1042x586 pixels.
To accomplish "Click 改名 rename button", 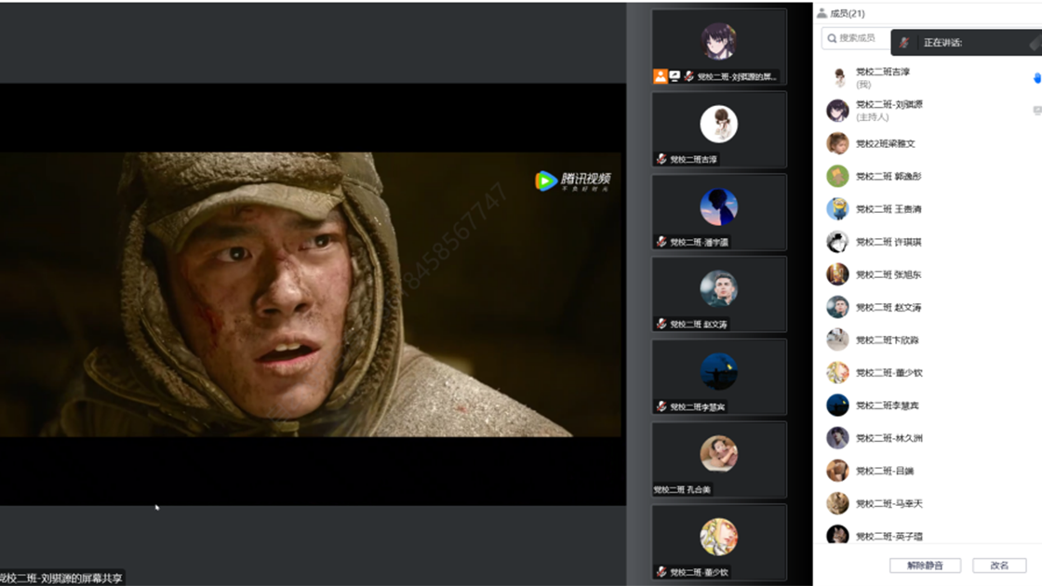I will [x=999, y=566].
